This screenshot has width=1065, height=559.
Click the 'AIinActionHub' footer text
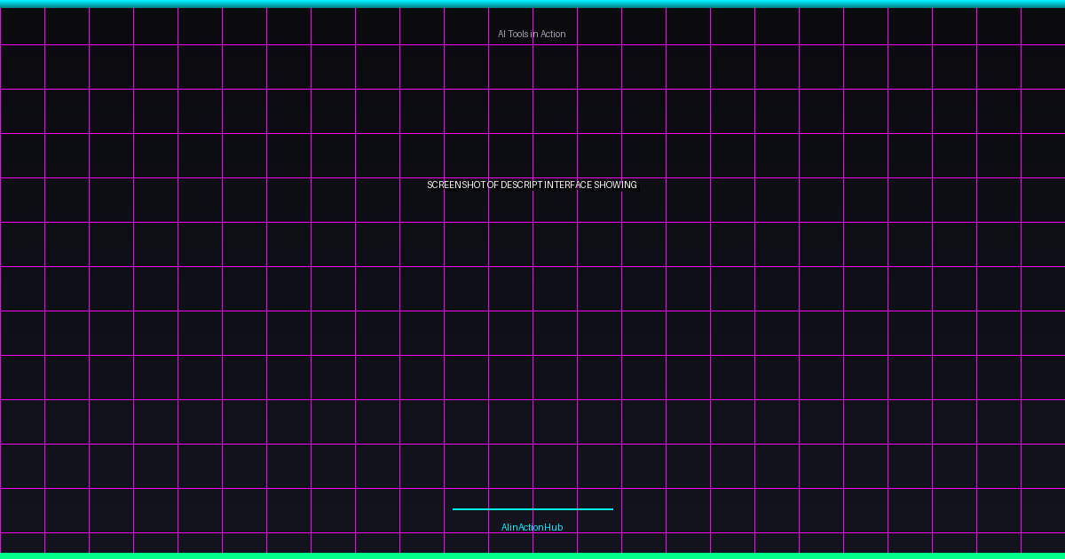[532, 527]
